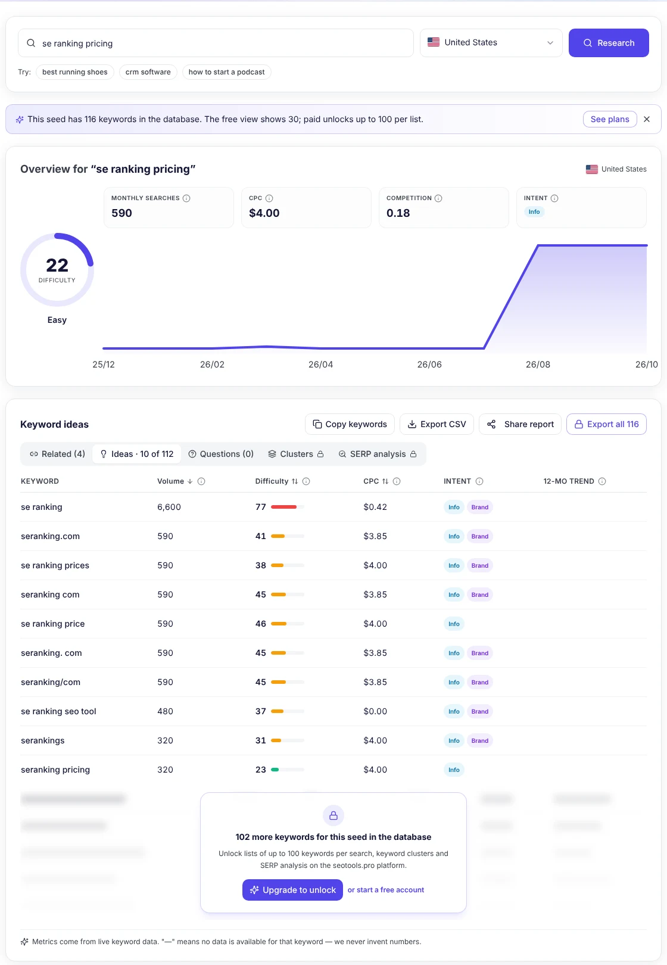Click the search keyword input field
This screenshot has height=965, width=667.
click(x=216, y=43)
